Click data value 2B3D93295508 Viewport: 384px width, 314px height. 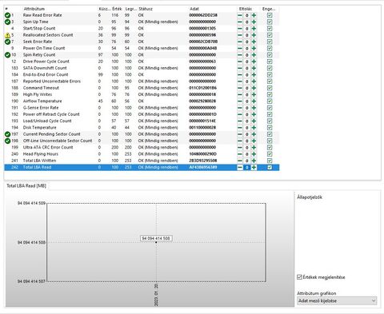coord(203,161)
